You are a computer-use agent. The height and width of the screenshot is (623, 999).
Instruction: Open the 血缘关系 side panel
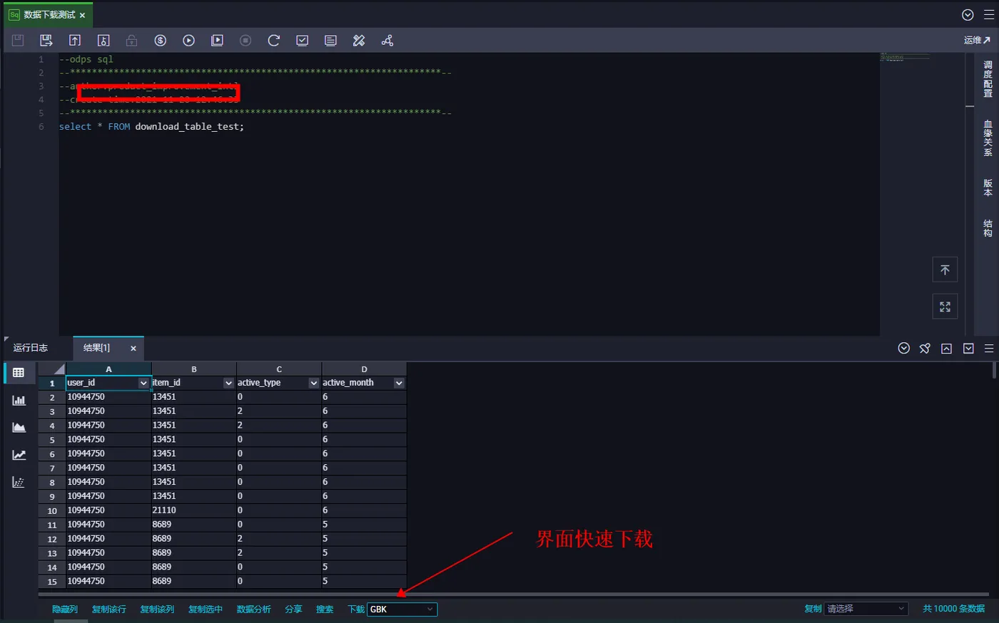(x=988, y=138)
